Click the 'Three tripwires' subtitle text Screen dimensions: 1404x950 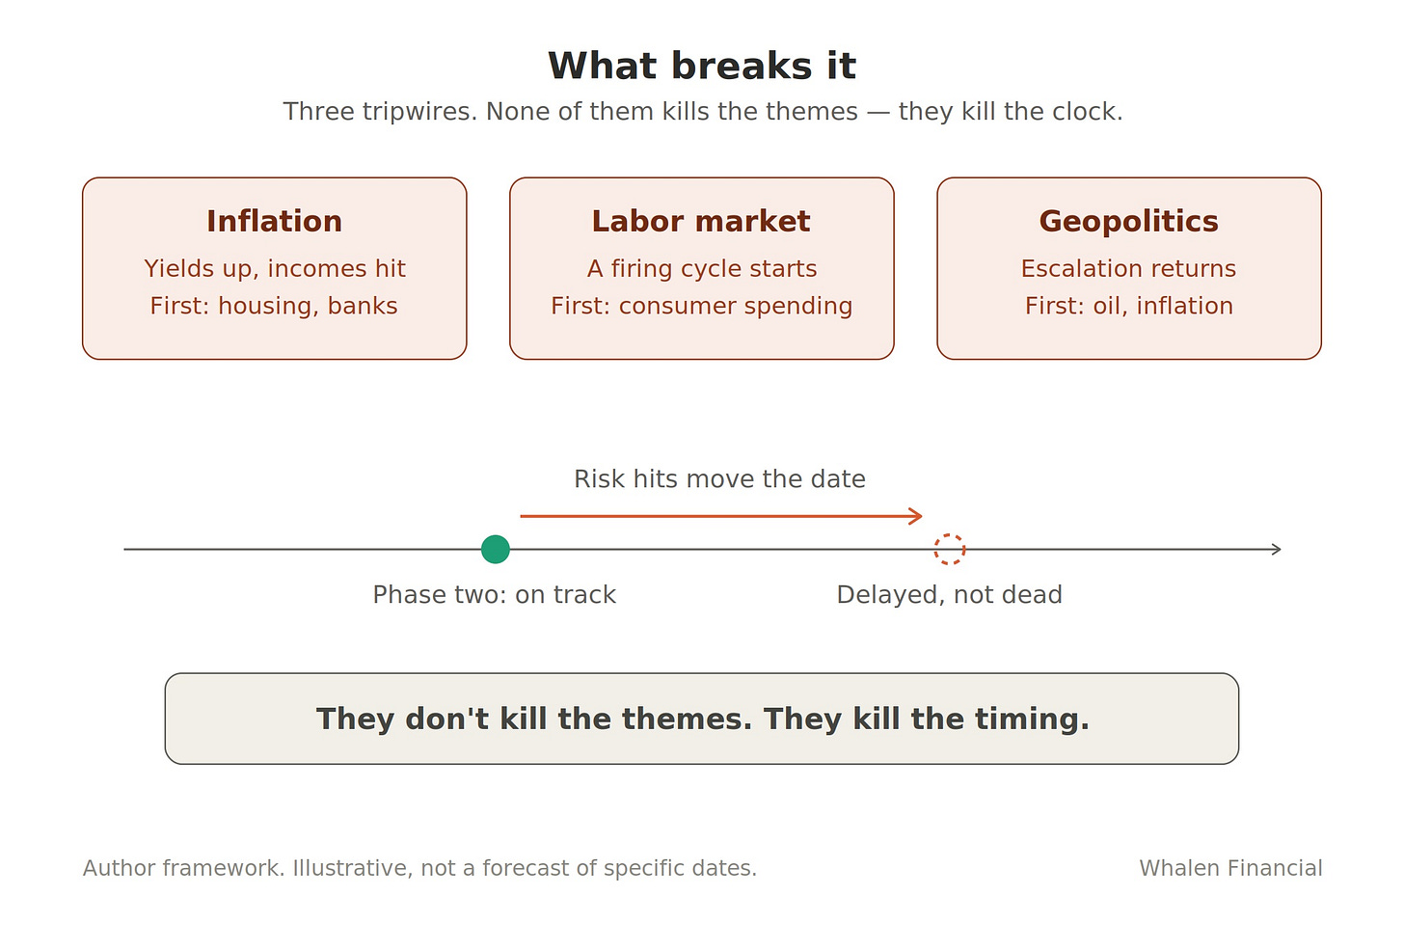click(702, 111)
